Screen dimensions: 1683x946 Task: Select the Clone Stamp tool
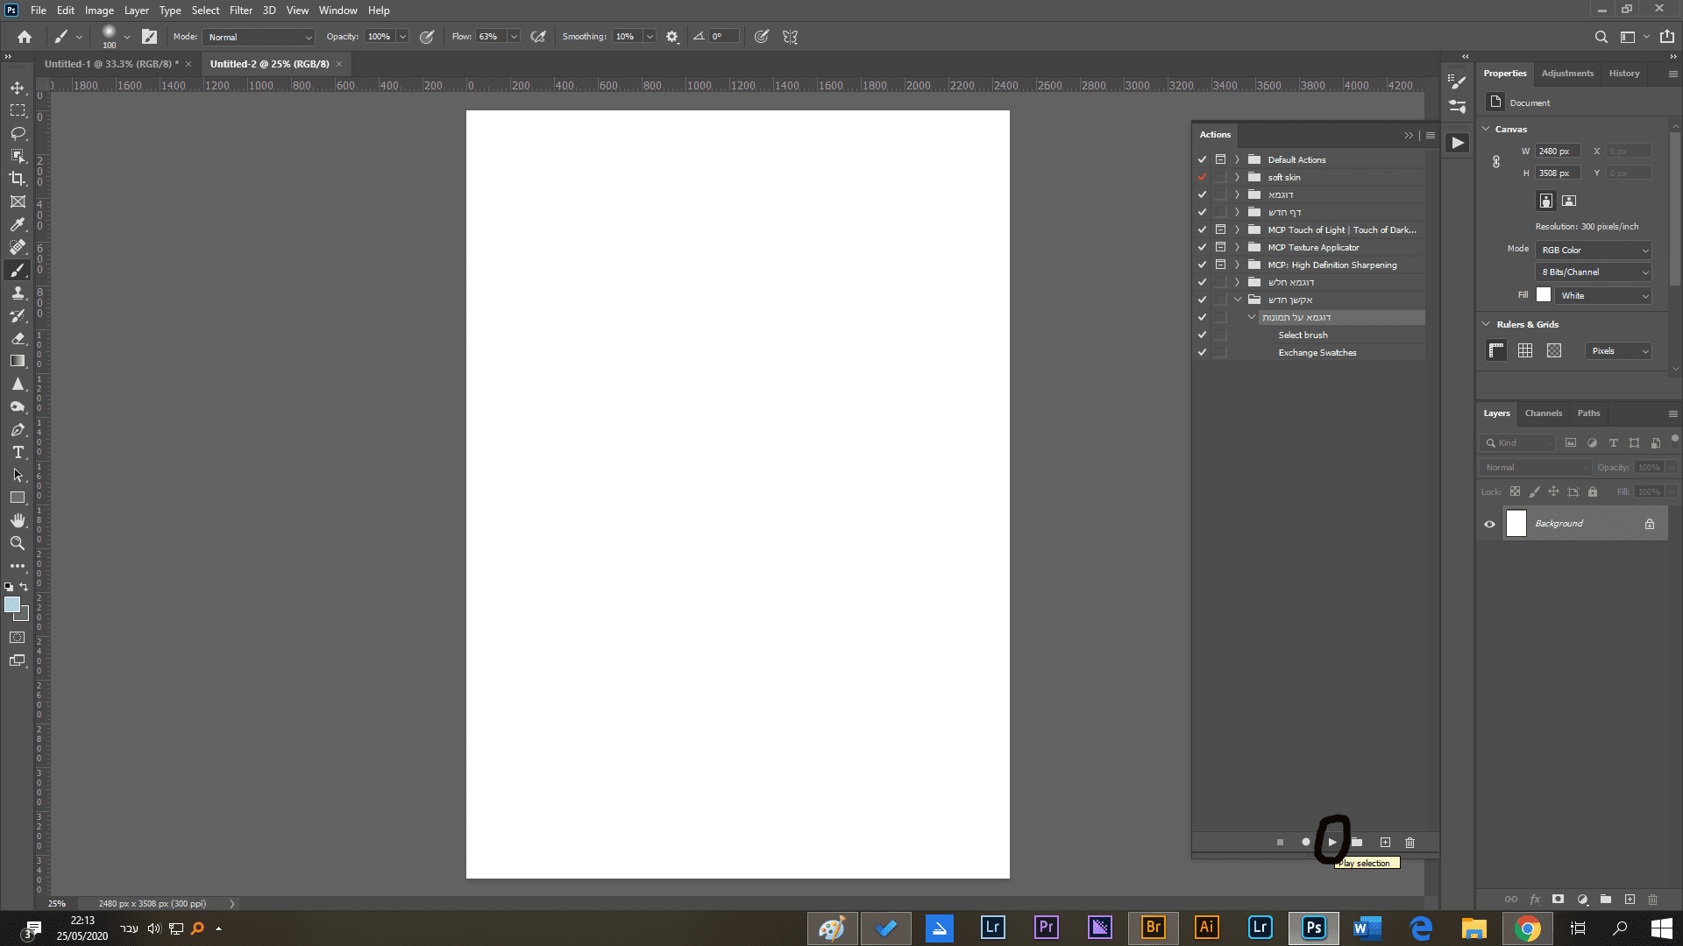point(18,293)
